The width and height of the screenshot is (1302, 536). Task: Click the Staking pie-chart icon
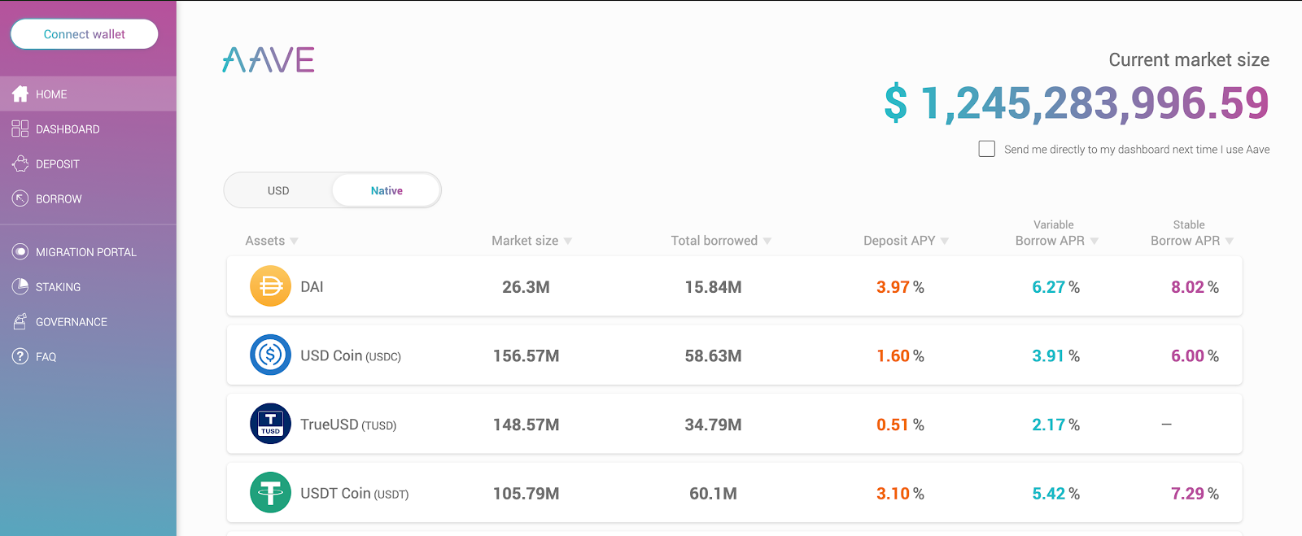click(20, 286)
